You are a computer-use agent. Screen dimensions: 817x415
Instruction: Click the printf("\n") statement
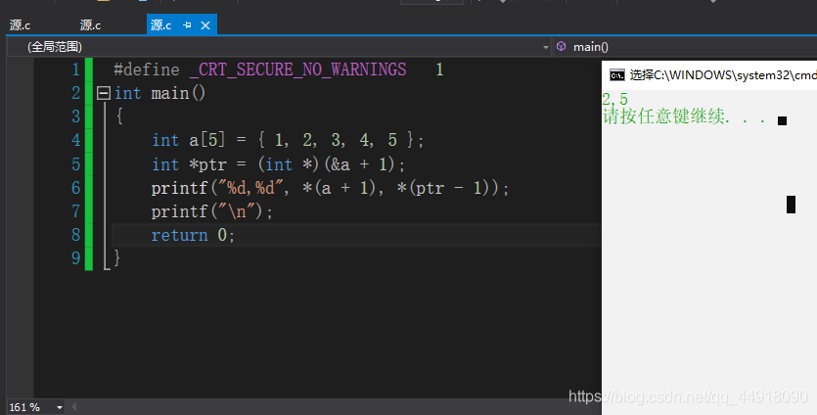[212, 211]
